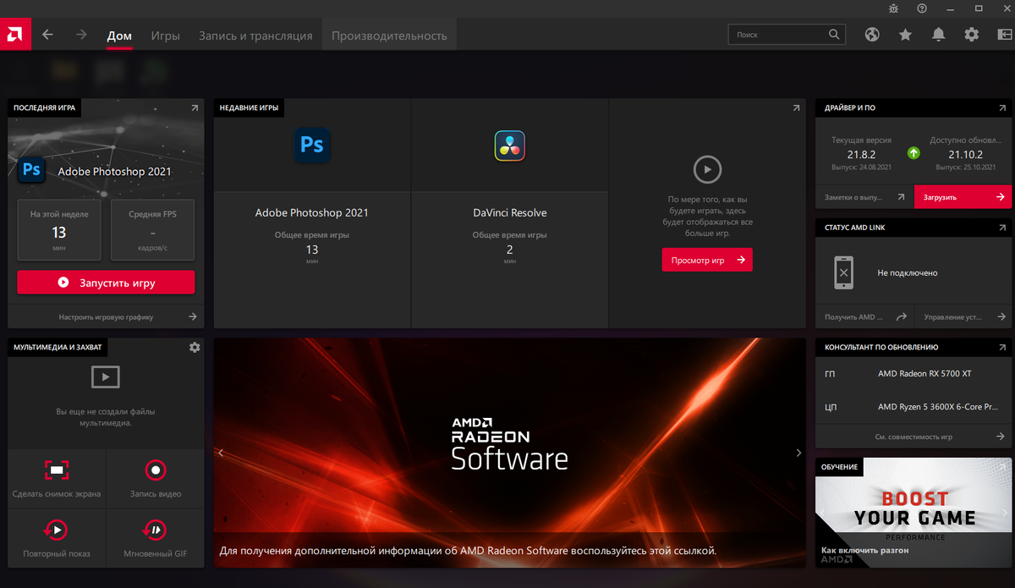1015x588 pixels.
Task: Switch to the Игры tab
Action: click(165, 36)
